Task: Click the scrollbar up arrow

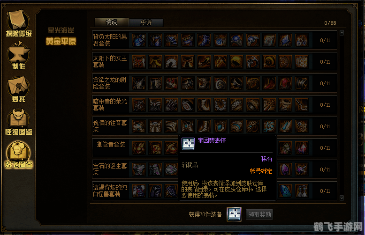Action: tap(342, 33)
